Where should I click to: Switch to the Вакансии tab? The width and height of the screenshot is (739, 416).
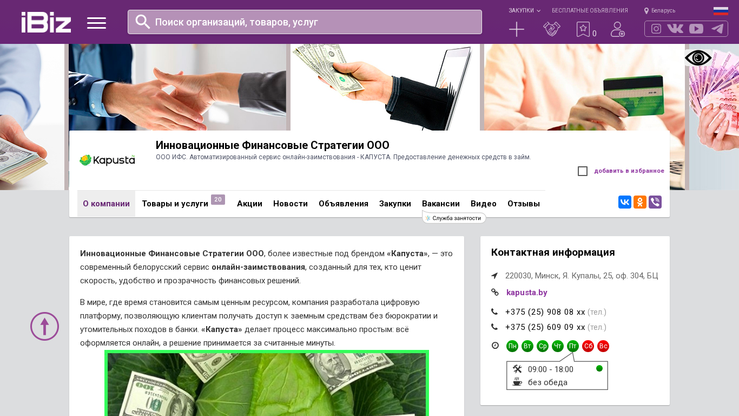point(441,204)
